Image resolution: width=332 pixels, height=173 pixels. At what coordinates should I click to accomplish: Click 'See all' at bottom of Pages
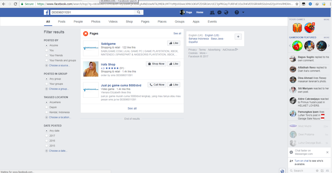[x=132, y=108]
